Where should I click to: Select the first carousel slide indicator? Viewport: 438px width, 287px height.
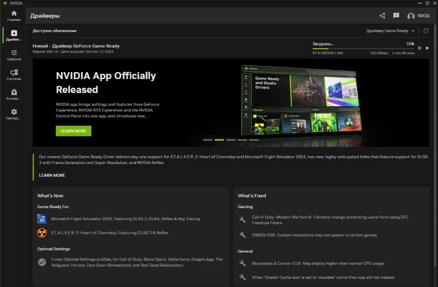pos(208,140)
